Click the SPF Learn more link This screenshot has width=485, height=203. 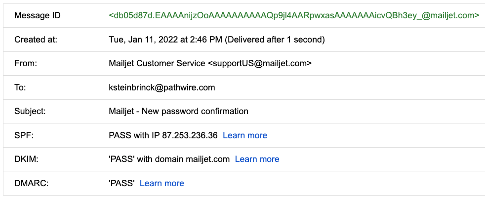245,135
